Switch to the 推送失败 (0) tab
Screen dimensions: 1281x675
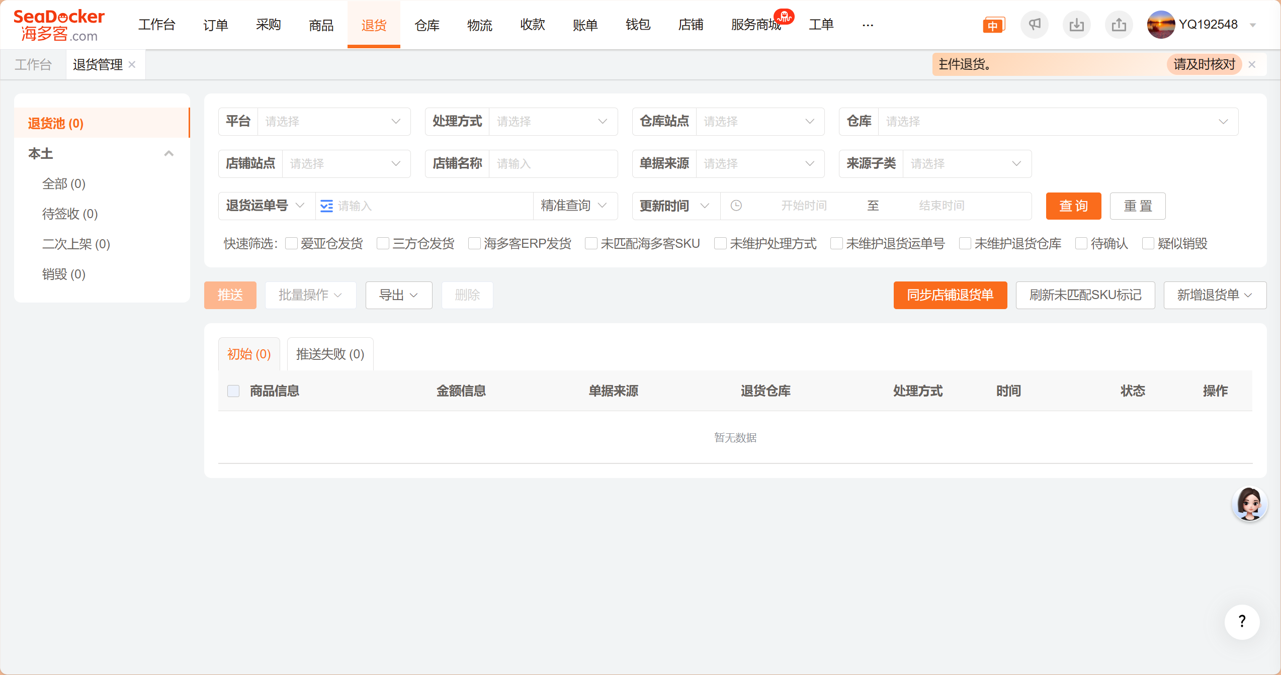click(x=330, y=354)
